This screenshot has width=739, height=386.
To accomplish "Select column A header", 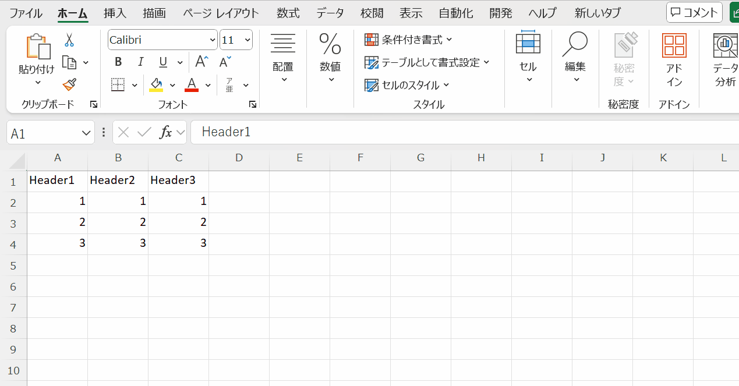I will point(58,158).
